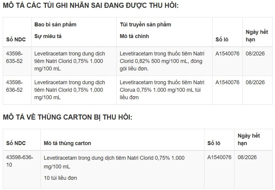Click lot number A1540076 in carton table

[219, 157]
